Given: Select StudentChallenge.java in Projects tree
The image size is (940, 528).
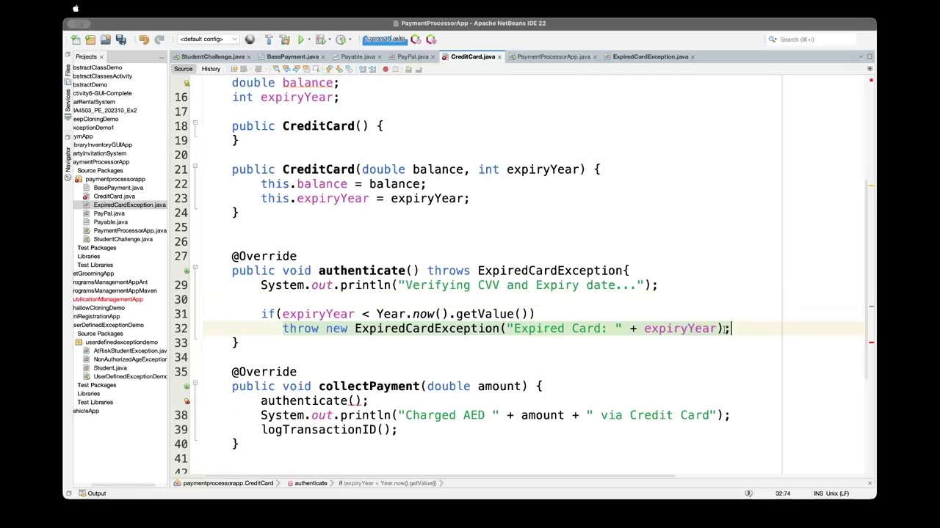Looking at the screenshot, I should tap(123, 239).
